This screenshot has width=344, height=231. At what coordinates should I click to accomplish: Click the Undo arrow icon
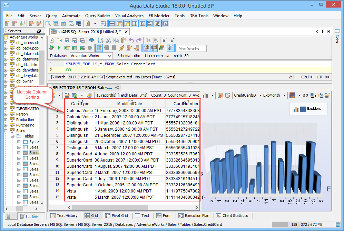[131, 40]
